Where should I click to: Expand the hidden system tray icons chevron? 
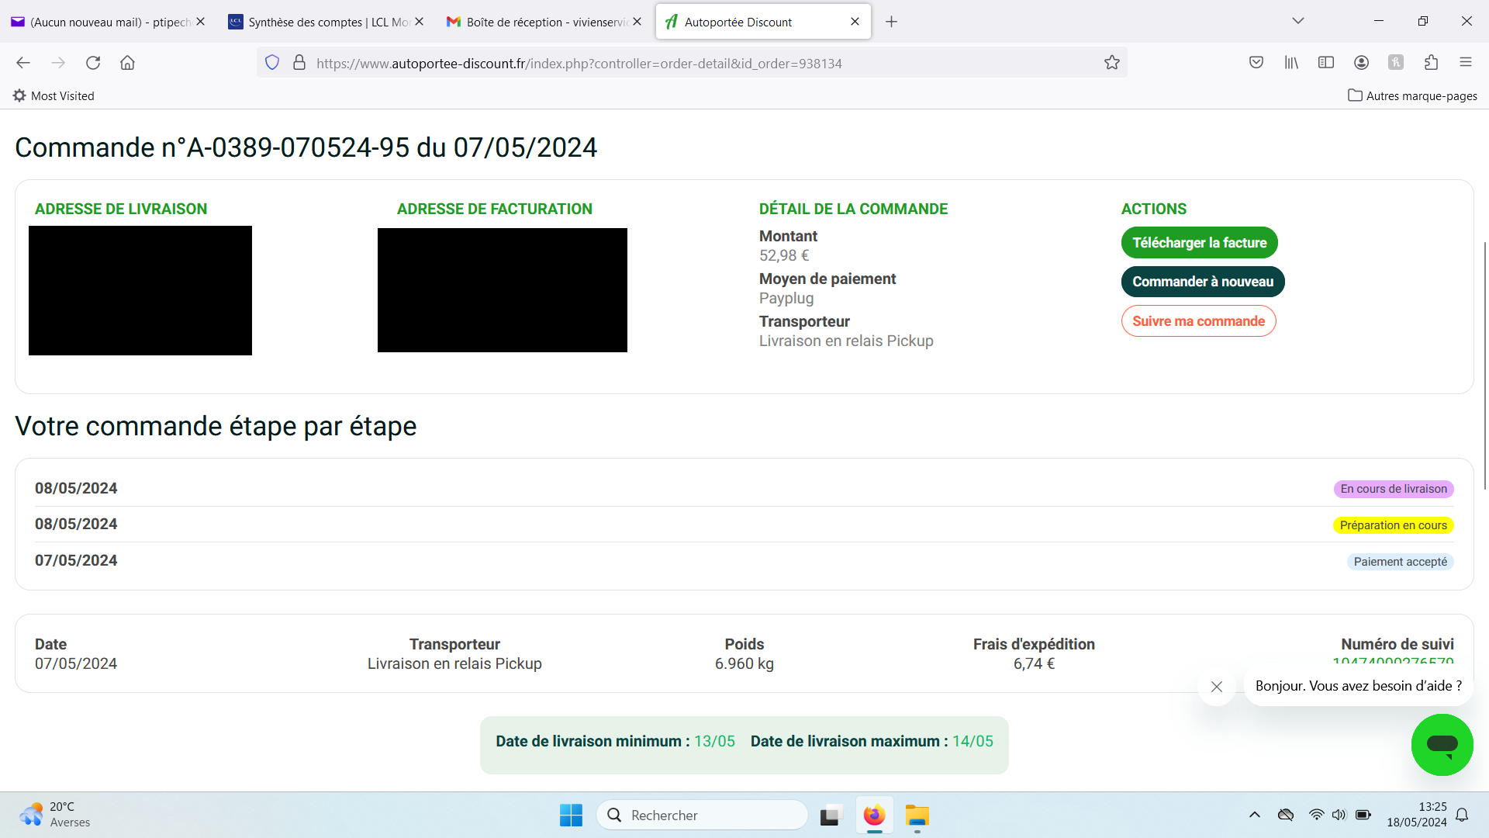point(1254,815)
